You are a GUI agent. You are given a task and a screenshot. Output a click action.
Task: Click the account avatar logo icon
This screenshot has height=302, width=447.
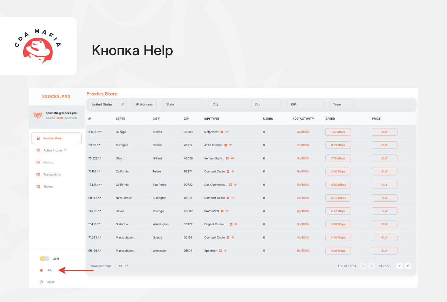pos(37,115)
